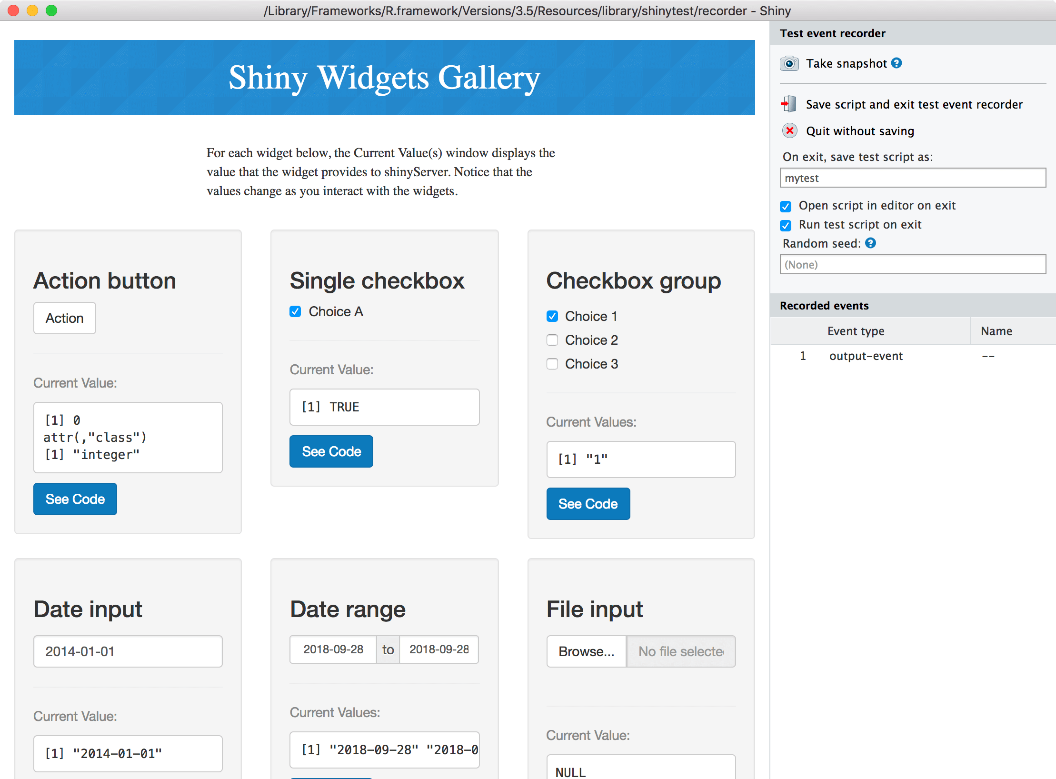This screenshot has height=779, width=1056.
Task: Click the NULL file input output
Action: [641, 767]
